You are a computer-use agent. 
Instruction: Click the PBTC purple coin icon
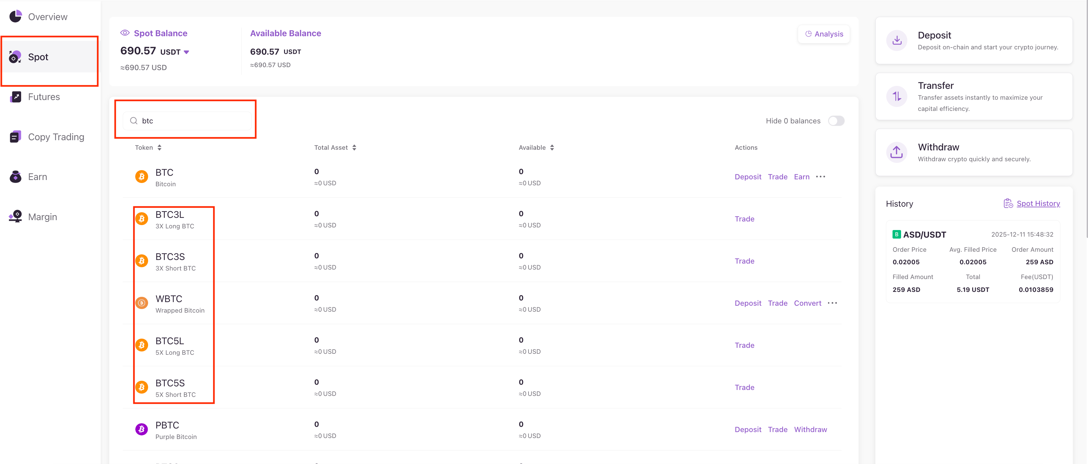tap(142, 429)
